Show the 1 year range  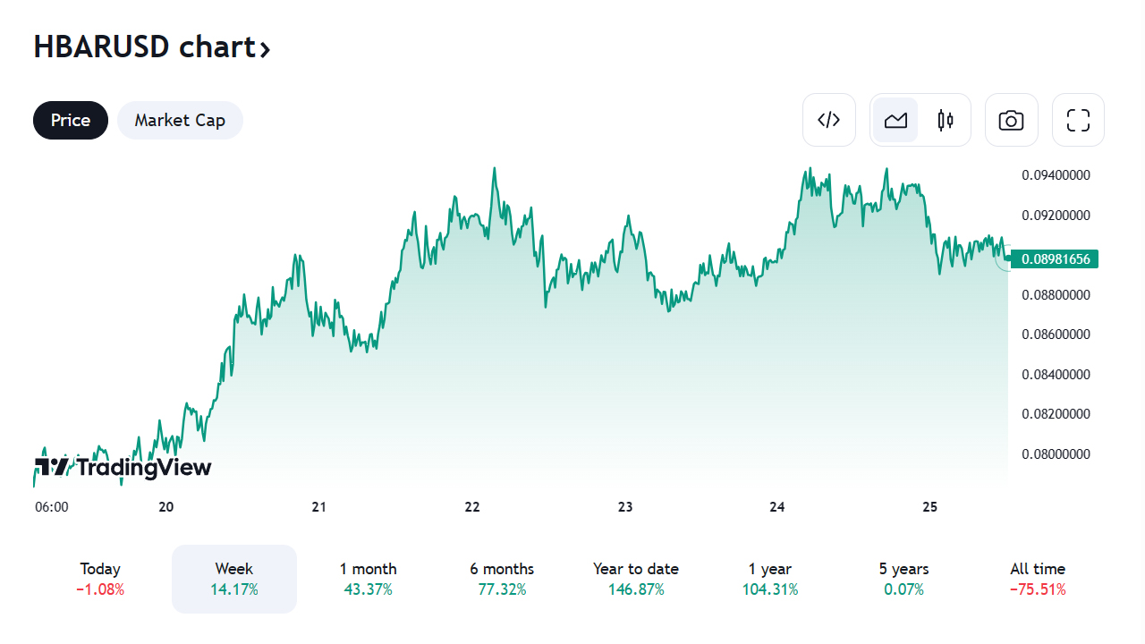click(770, 579)
